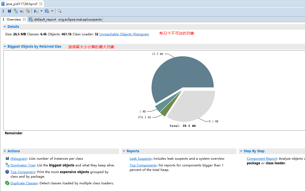Open Unreachable Objects Histogram link
This screenshot has height=191, width=305.
tap(124, 34)
